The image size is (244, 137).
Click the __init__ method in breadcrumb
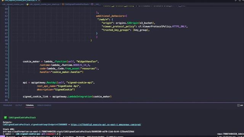pos(96,4)
